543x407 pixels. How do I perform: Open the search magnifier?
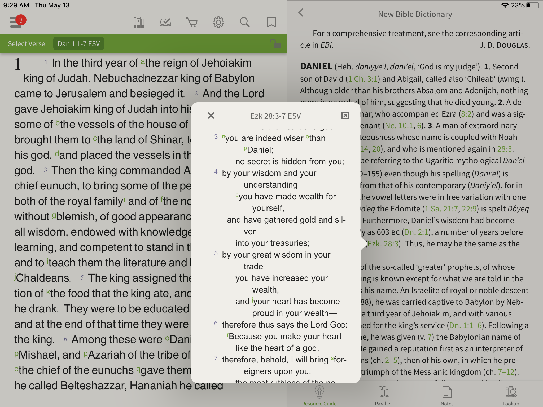[x=245, y=23]
